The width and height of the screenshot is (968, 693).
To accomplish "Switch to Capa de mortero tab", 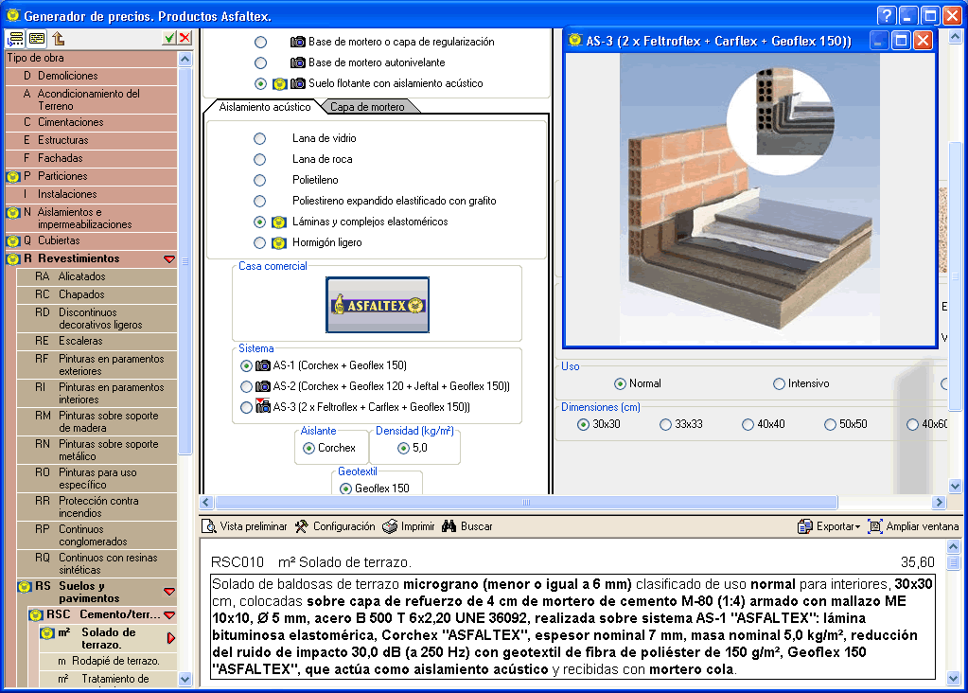I will pos(367,107).
